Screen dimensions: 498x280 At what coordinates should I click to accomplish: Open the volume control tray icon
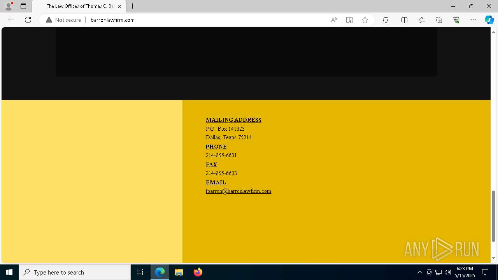(448, 272)
